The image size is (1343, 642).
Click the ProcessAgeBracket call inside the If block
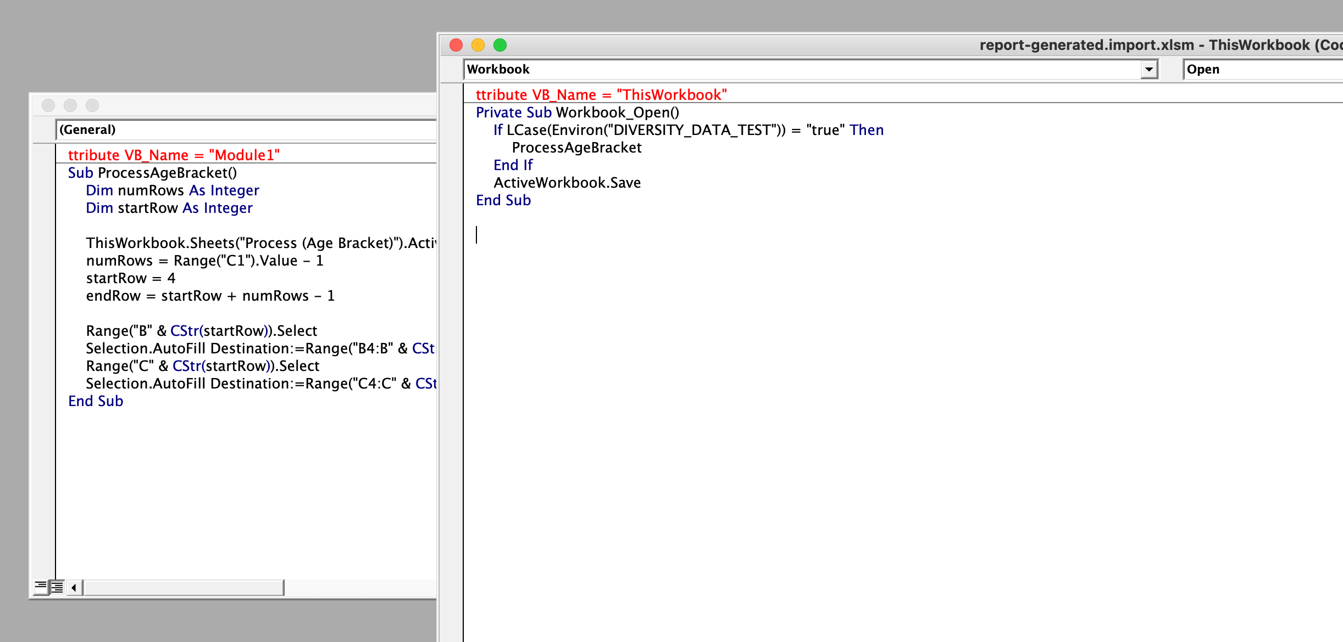(x=576, y=147)
